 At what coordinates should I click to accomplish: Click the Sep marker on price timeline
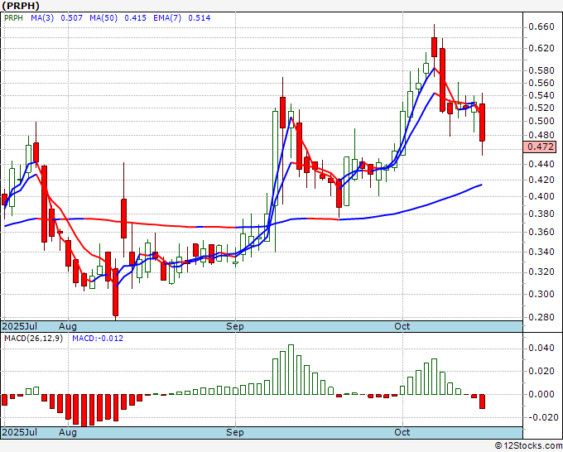tap(235, 326)
